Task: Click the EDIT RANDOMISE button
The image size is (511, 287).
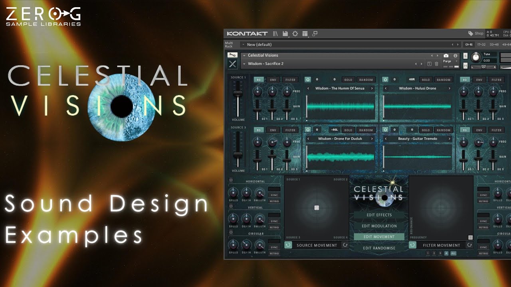Action: tap(379, 248)
